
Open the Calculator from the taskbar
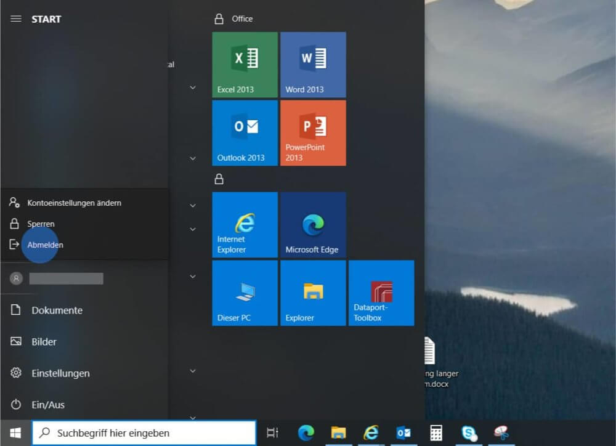[436, 433]
